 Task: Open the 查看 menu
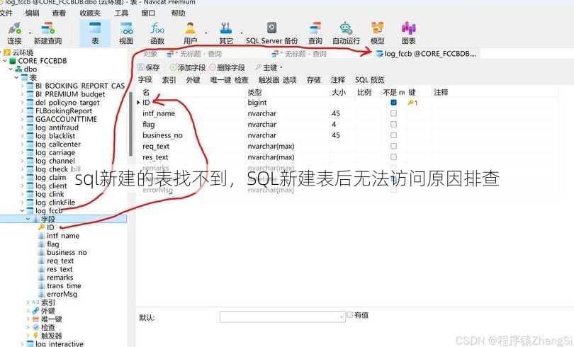tap(59, 13)
